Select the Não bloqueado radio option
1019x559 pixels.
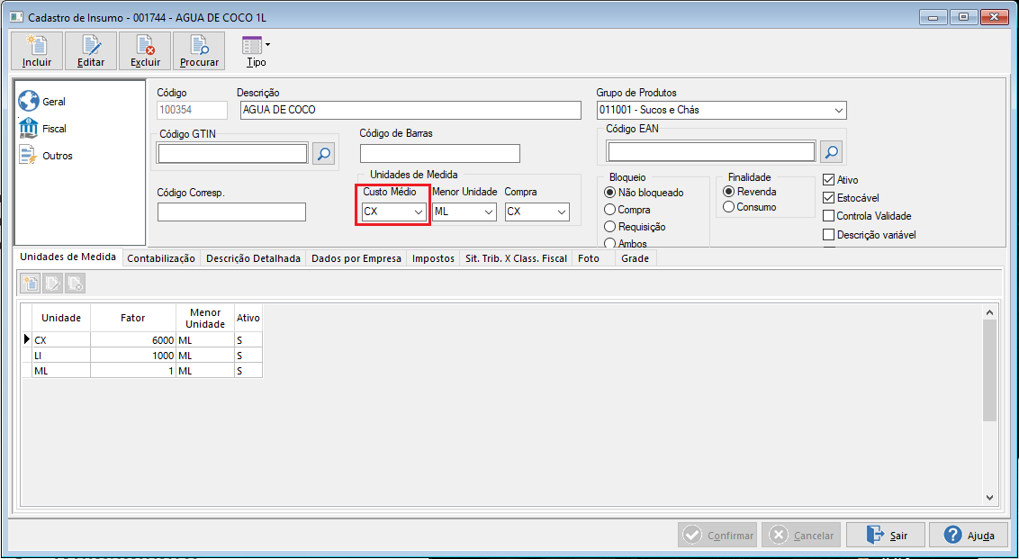609,193
